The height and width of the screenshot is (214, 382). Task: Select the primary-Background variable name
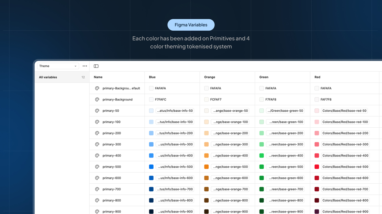[x=117, y=100]
